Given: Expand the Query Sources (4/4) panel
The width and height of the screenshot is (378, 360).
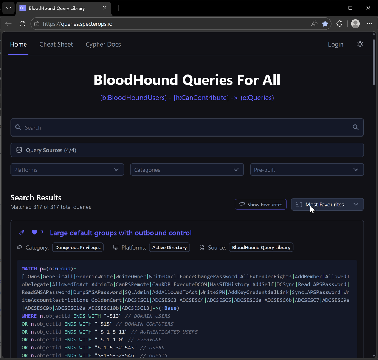Looking at the screenshot, I should [x=187, y=150].
